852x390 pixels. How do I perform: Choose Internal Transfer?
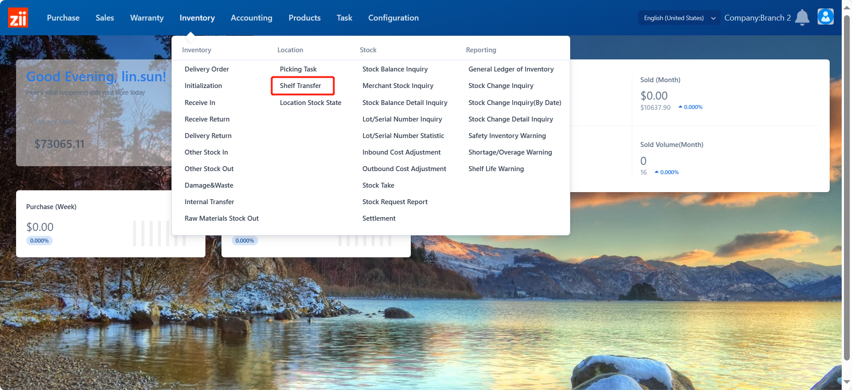tap(209, 202)
